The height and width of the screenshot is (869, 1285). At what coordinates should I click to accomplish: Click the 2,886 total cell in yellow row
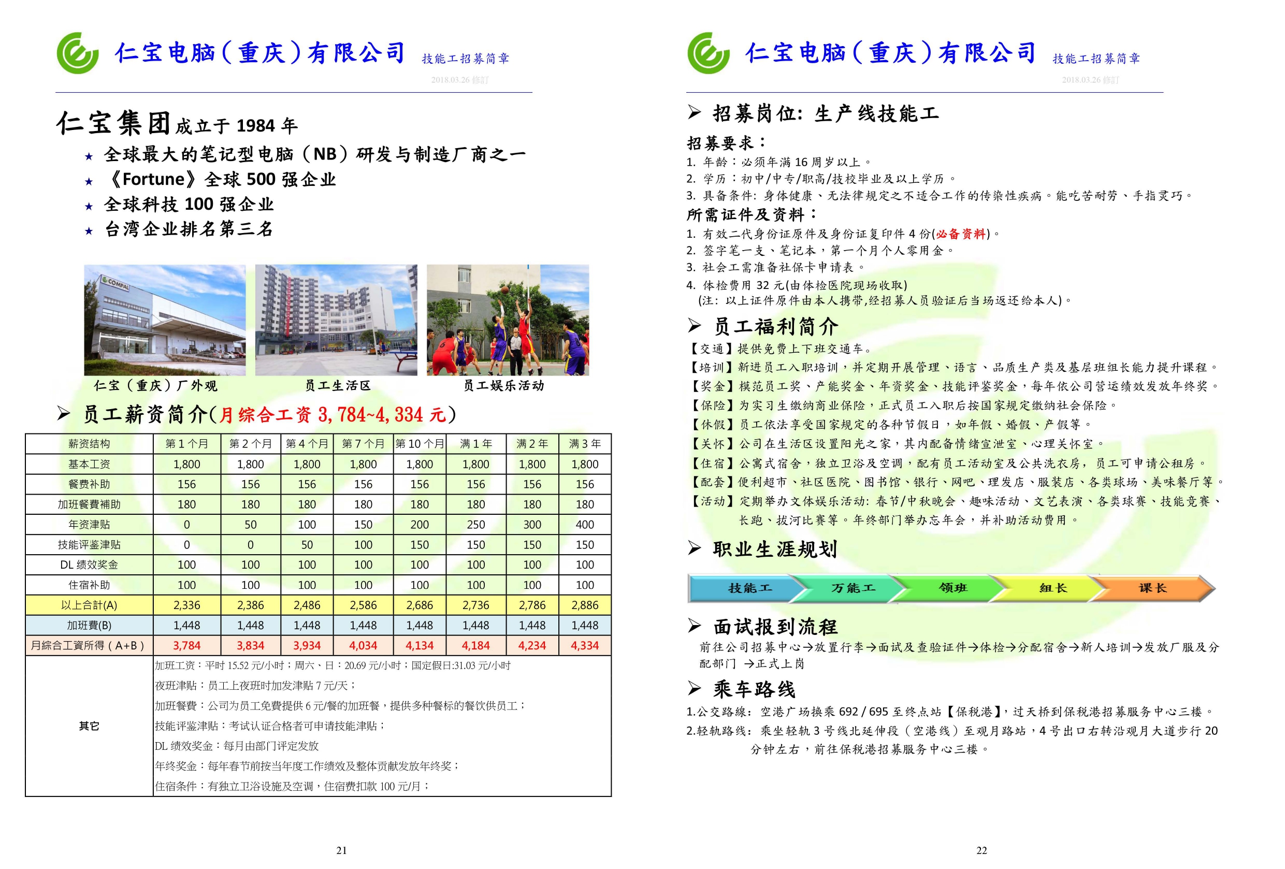pos(585,605)
